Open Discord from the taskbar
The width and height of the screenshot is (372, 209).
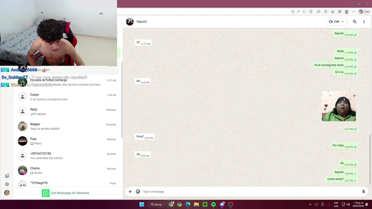point(222,204)
